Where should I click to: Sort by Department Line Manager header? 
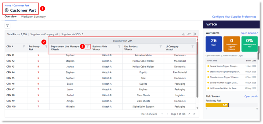click(65, 48)
